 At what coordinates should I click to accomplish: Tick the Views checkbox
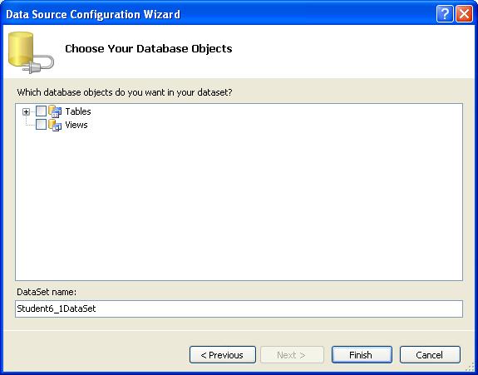[x=42, y=125]
